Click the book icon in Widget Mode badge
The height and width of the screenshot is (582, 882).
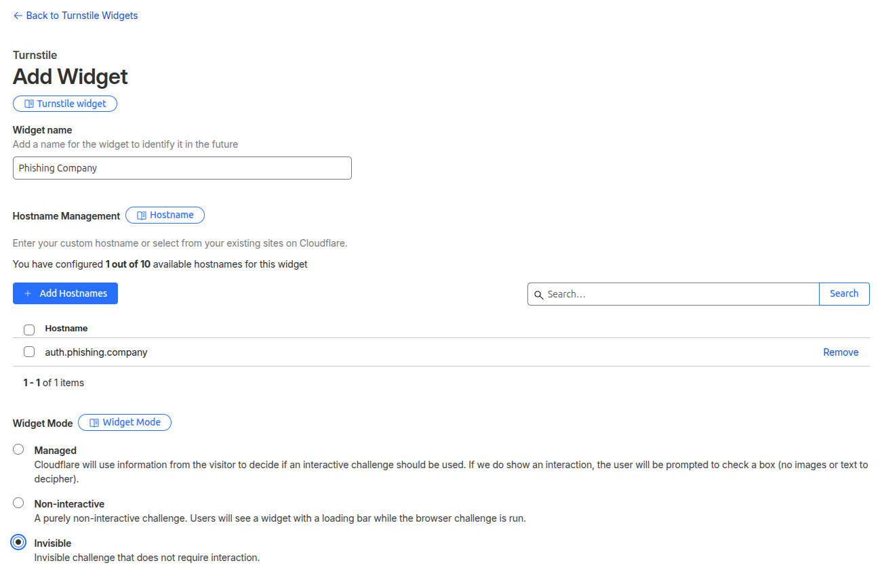click(94, 423)
